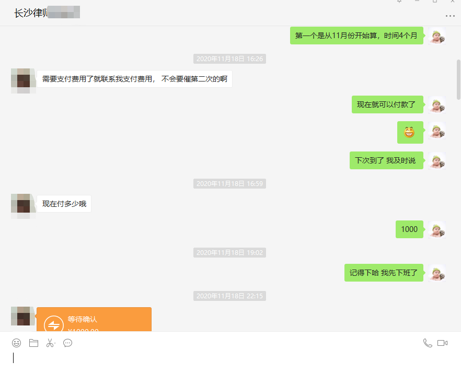Select the 现在就可以付款了 message bubble
461x373 pixels.
(x=386, y=104)
